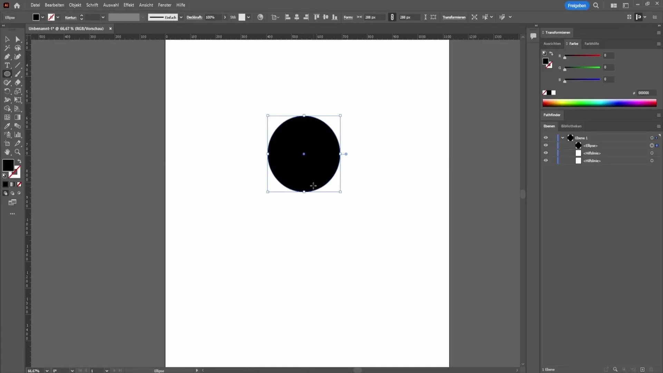Open the Kontur stroke dropdown

tap(103, 17)
